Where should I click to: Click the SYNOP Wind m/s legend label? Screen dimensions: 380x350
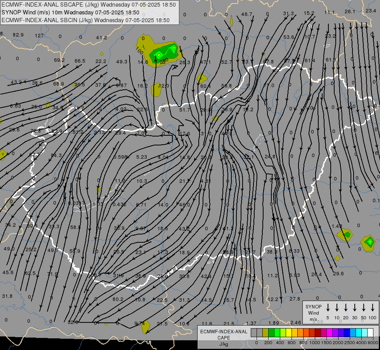pyautogui.click(x=313, y=313)
